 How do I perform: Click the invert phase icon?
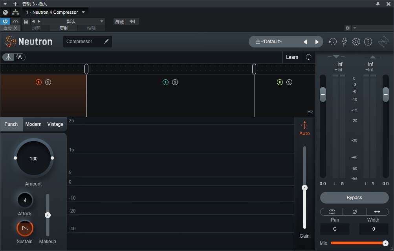click(355, 212)
